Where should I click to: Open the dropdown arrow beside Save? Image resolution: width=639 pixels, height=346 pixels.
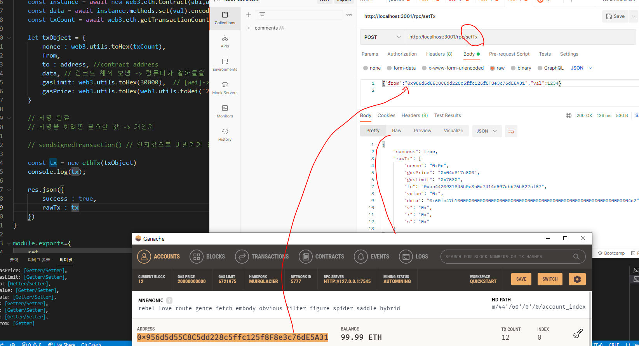634,16
